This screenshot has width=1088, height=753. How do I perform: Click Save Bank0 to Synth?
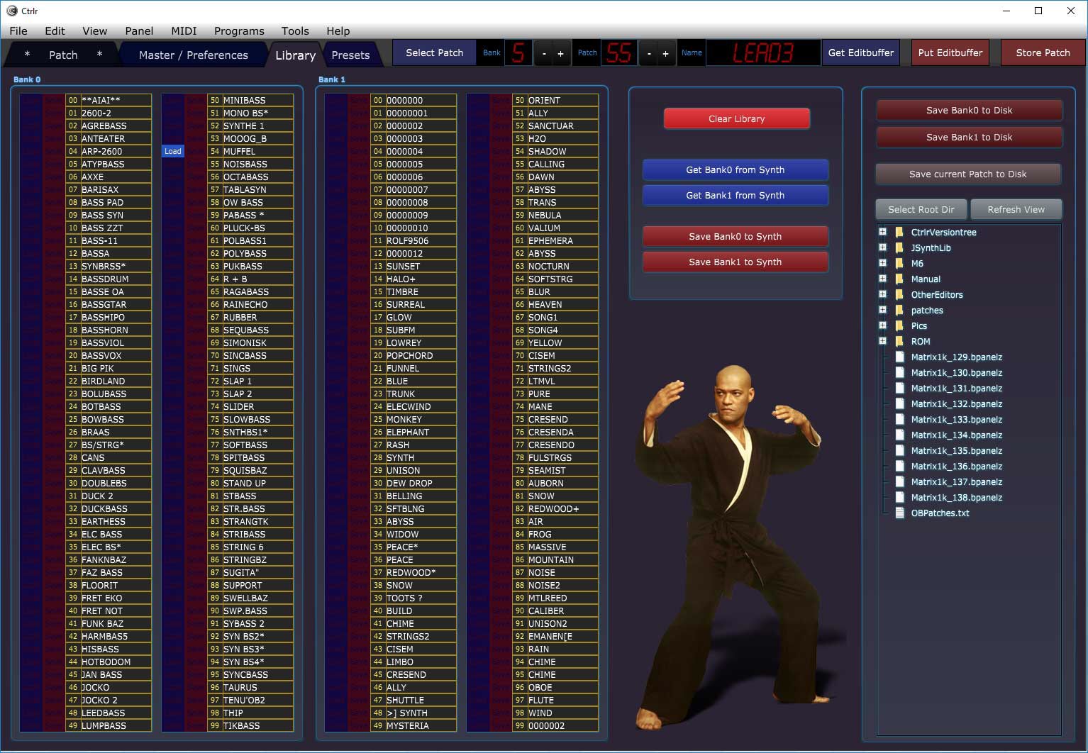pos(735,237)
